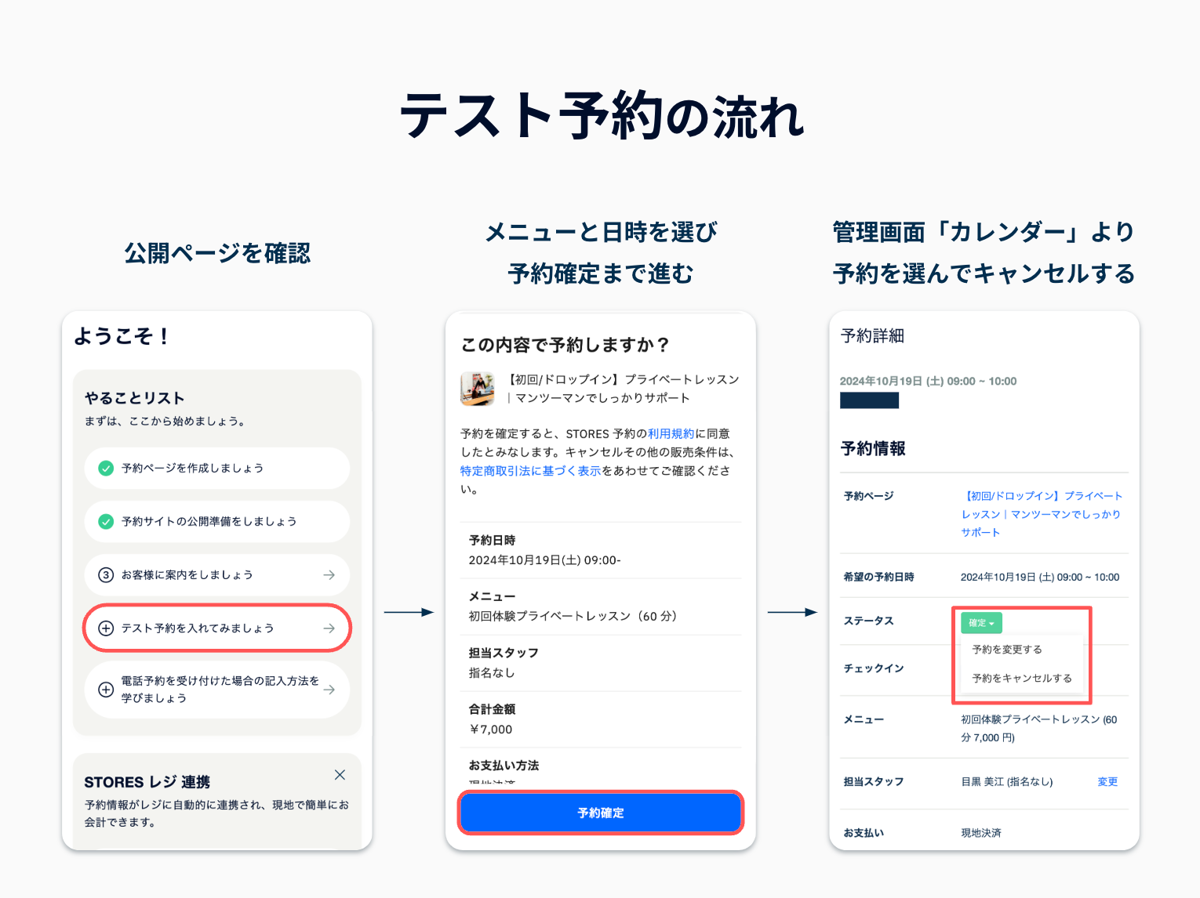Select 予約を変更する from the menu
This screenshot has height=898, width=1200.
[x=1007, y=650]
